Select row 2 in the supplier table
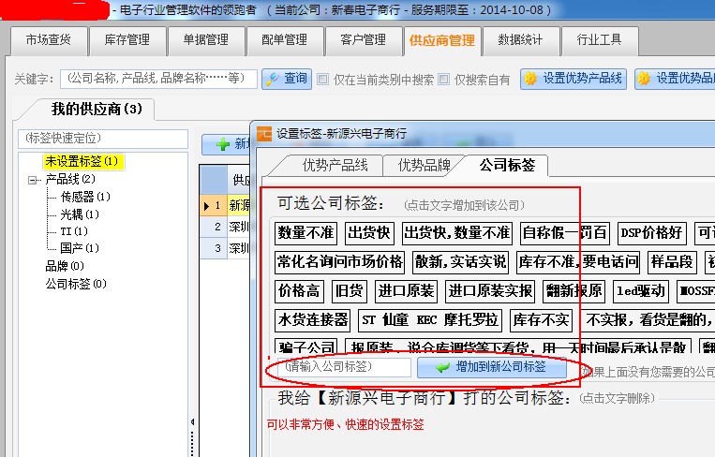This screenshot has width=715, height=457. tap(217, 226)
